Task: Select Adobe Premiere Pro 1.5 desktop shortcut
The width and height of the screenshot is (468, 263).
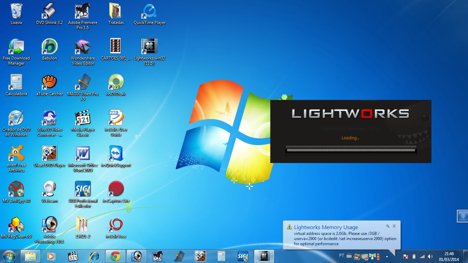Action: point(83,16)
